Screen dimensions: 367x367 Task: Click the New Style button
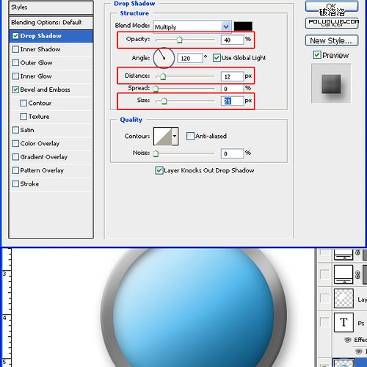[332, 40]
